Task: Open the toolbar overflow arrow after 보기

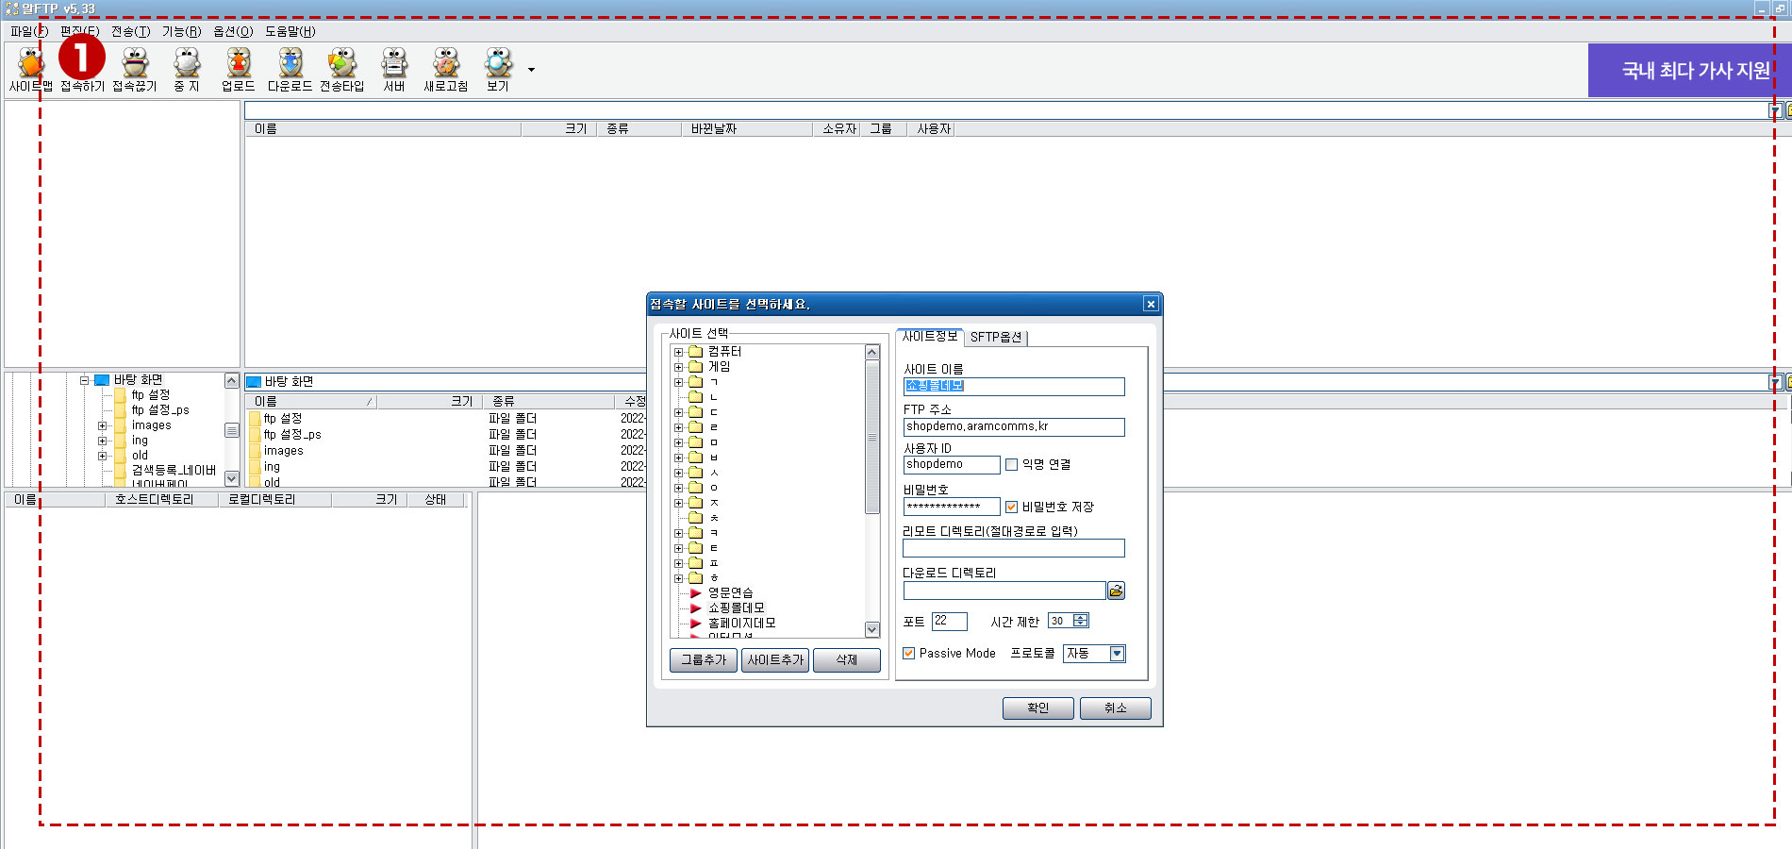Action: [531, 70]
